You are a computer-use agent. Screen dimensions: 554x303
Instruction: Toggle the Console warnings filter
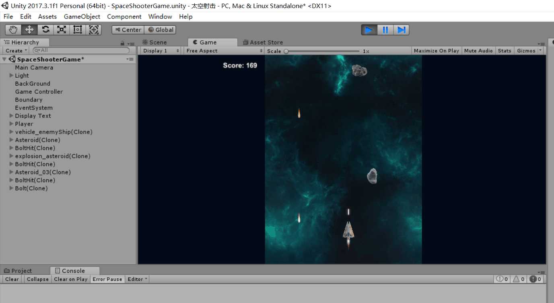[519, 279]
